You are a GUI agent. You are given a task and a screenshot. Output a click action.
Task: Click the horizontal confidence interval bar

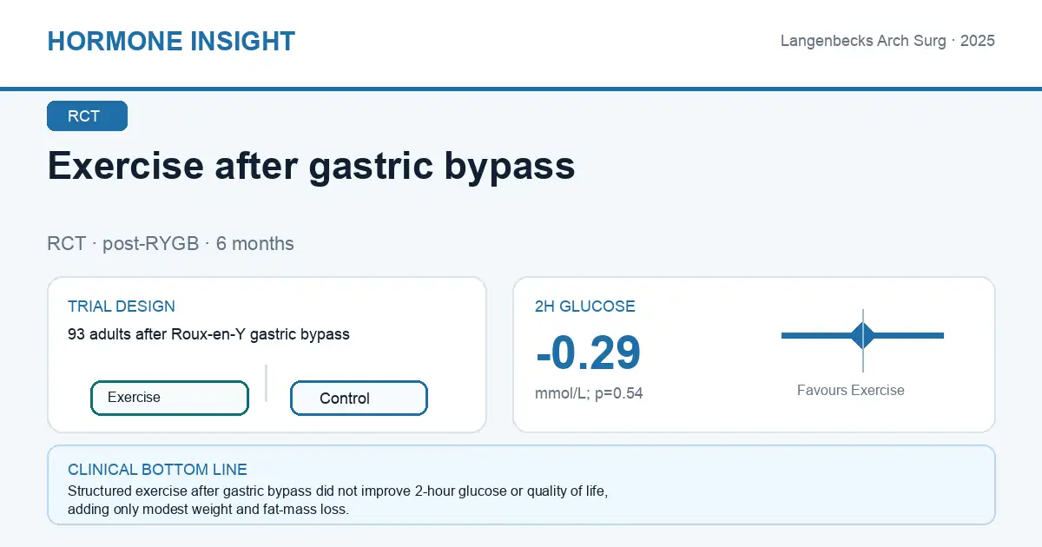click(862, 335)
